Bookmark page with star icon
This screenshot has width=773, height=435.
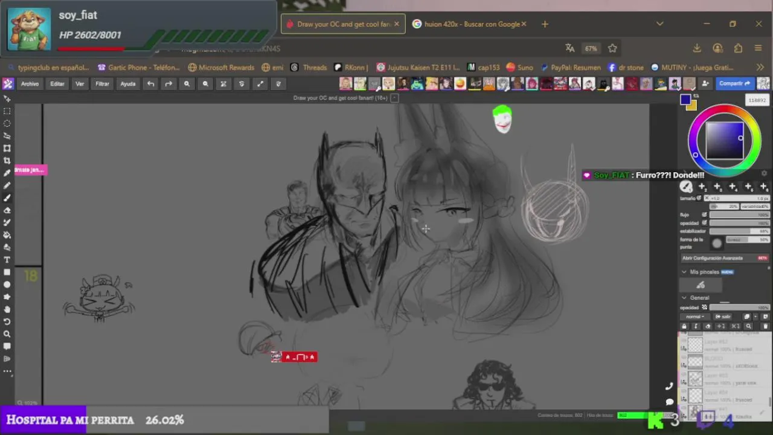pos(612,48)
